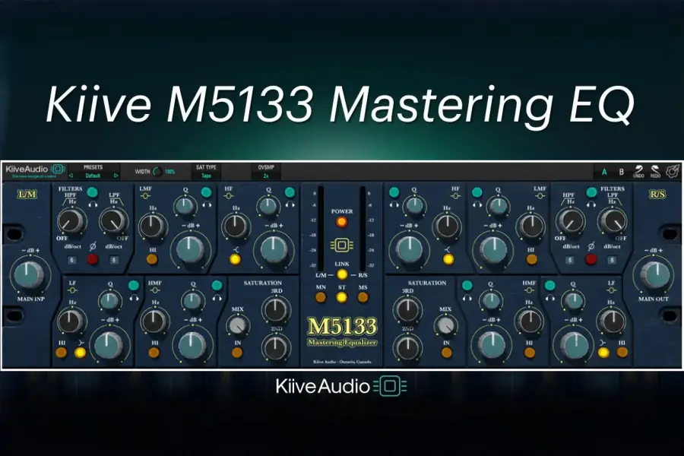Viewport: 684px width, 456px height.
Task: Click the WIDTH knob in header
Action: coord(157,172)
